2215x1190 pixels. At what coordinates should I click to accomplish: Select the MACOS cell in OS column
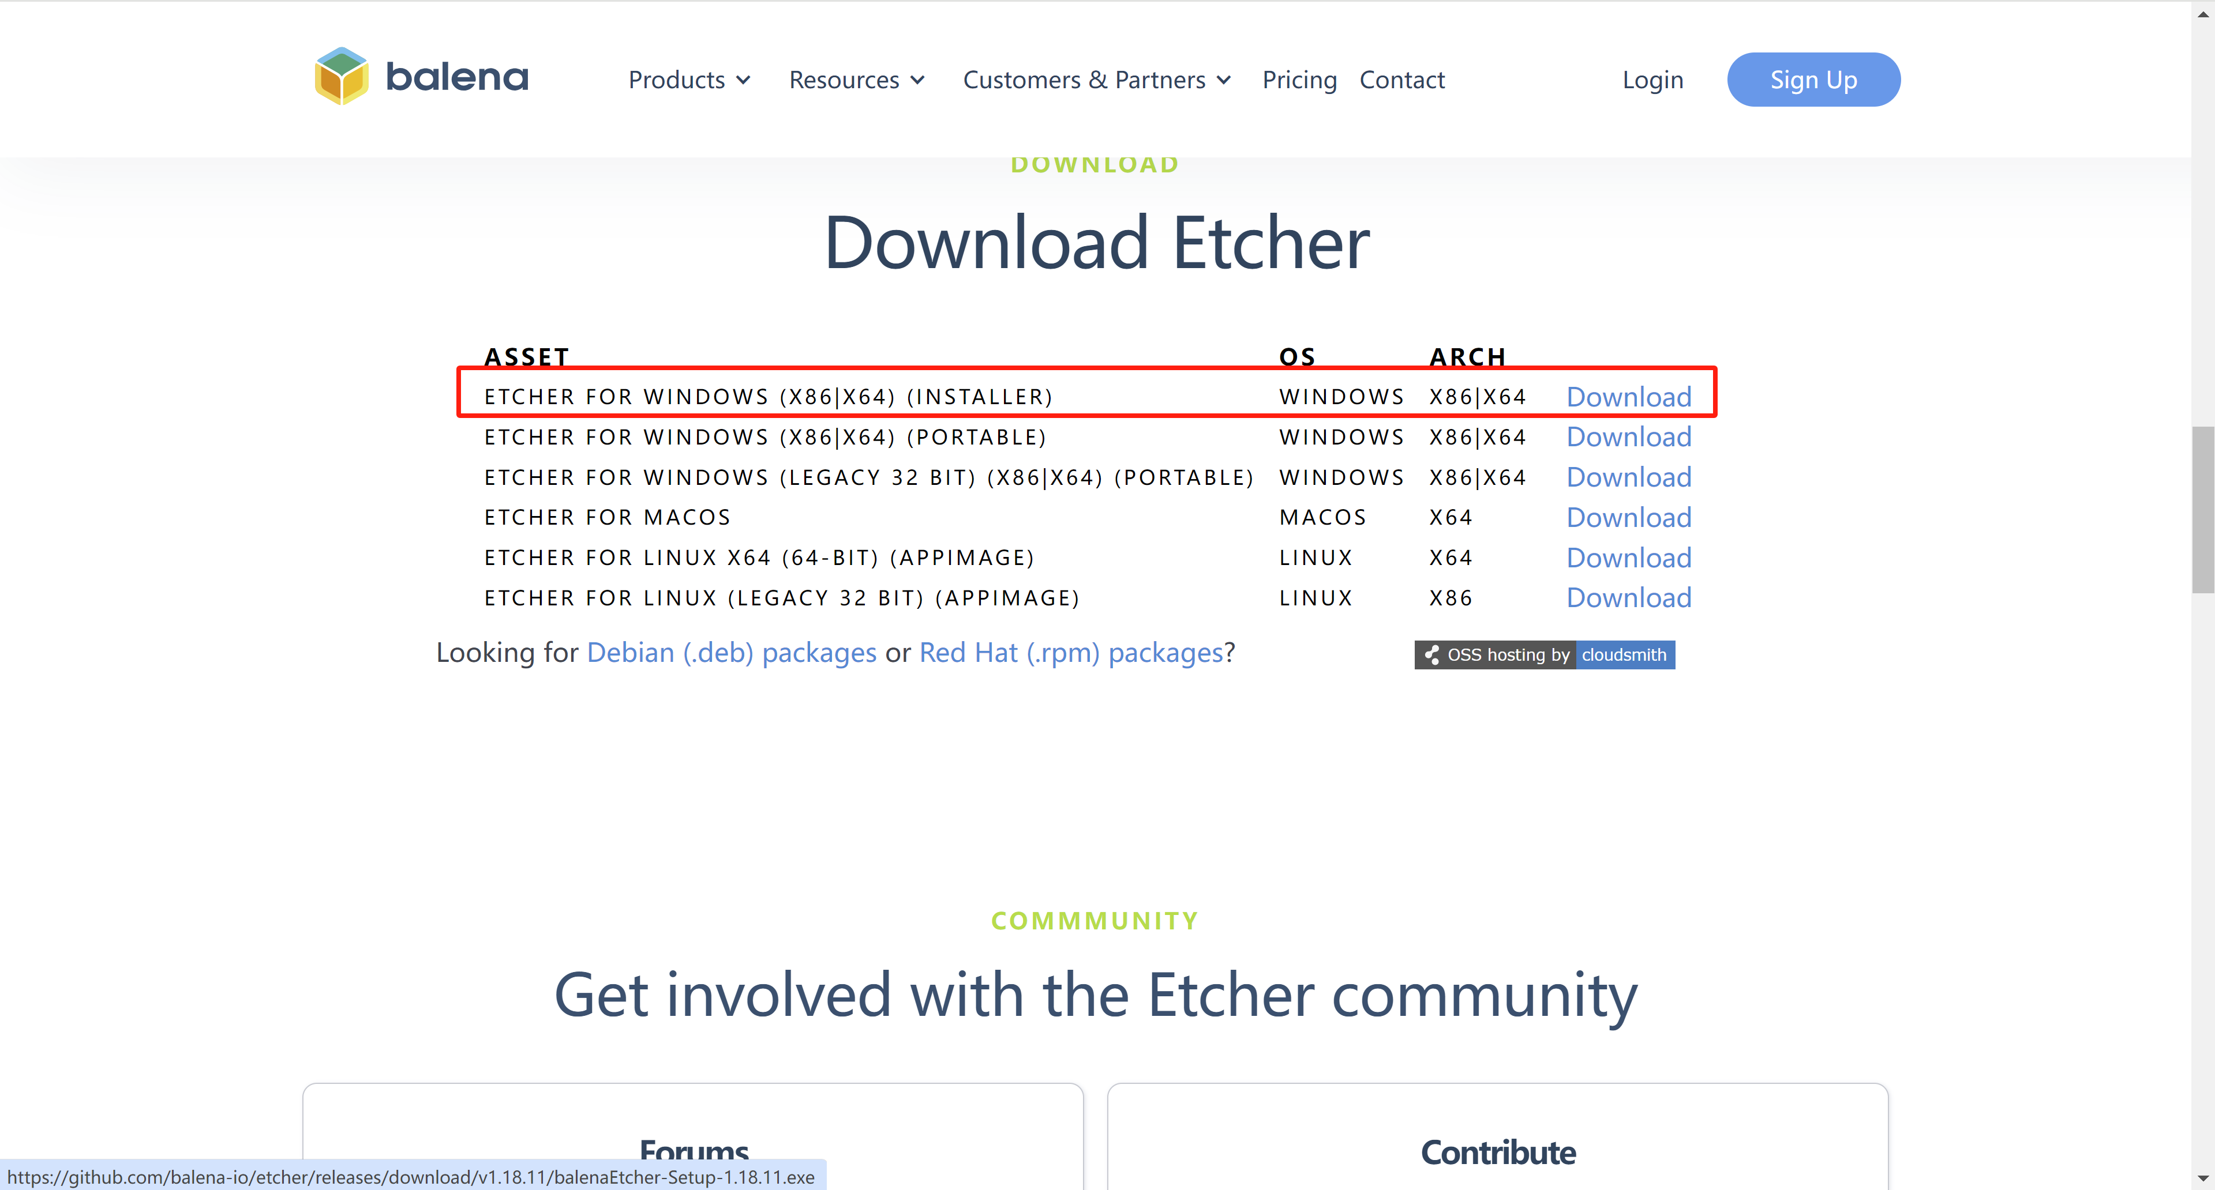point(1322,517)
